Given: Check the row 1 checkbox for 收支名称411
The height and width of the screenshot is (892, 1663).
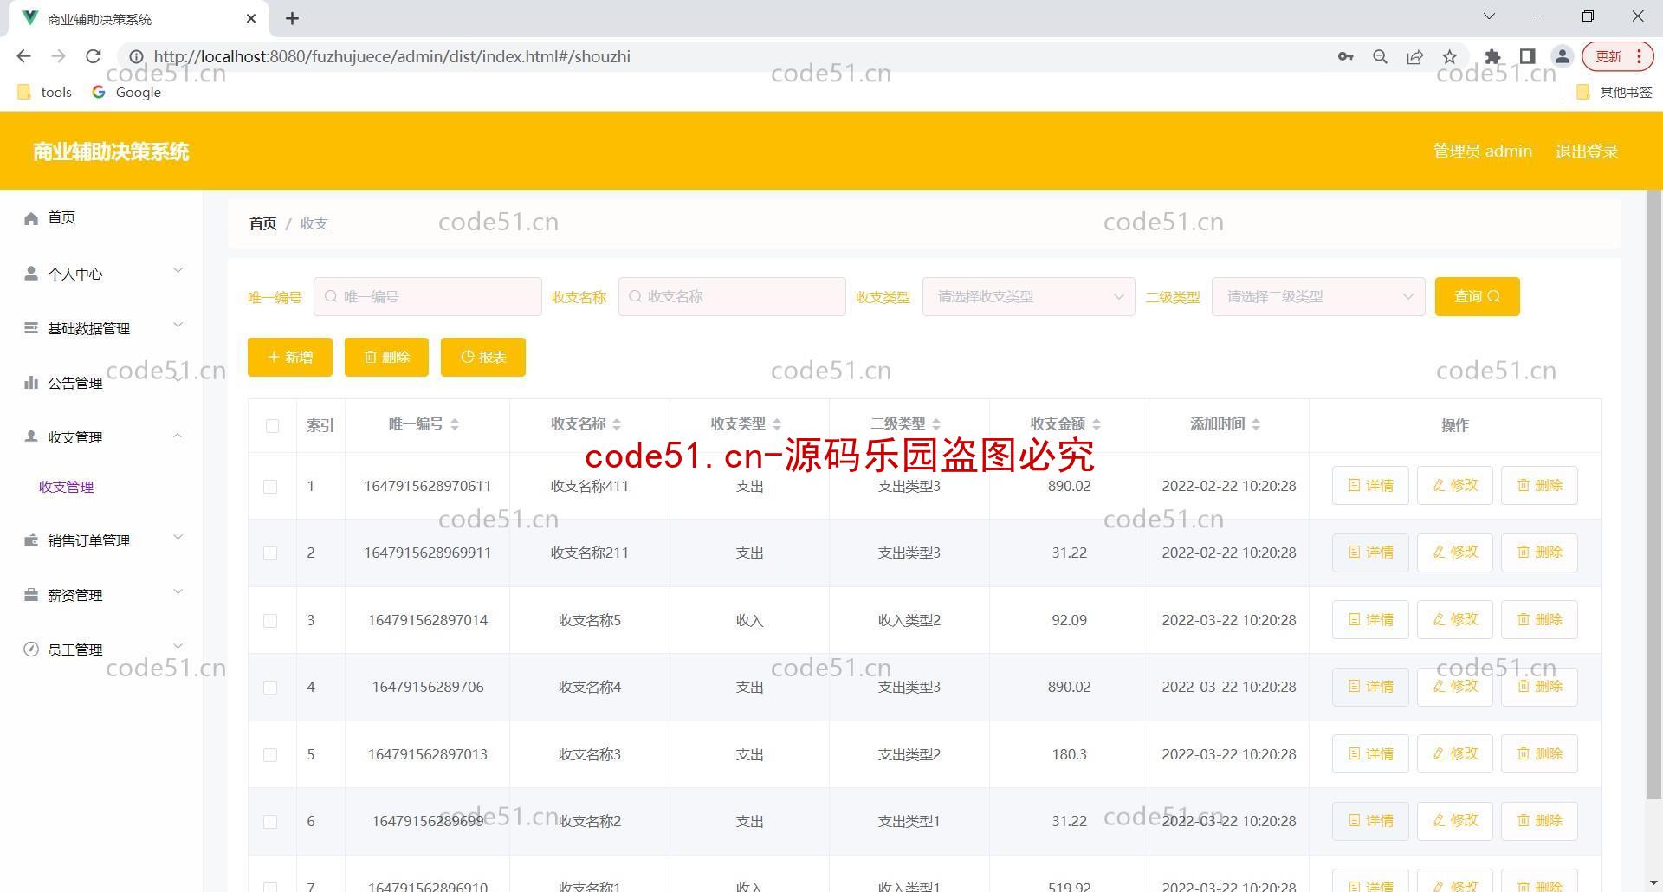Looking at the screenshot, I should pos(270,487).
